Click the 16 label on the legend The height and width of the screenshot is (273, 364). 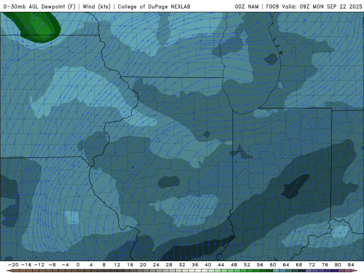tap(130, 265)
